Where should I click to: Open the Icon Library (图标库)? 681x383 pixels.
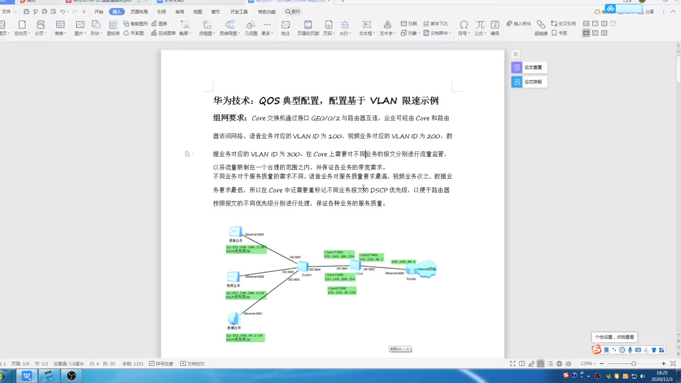[113, 28]
